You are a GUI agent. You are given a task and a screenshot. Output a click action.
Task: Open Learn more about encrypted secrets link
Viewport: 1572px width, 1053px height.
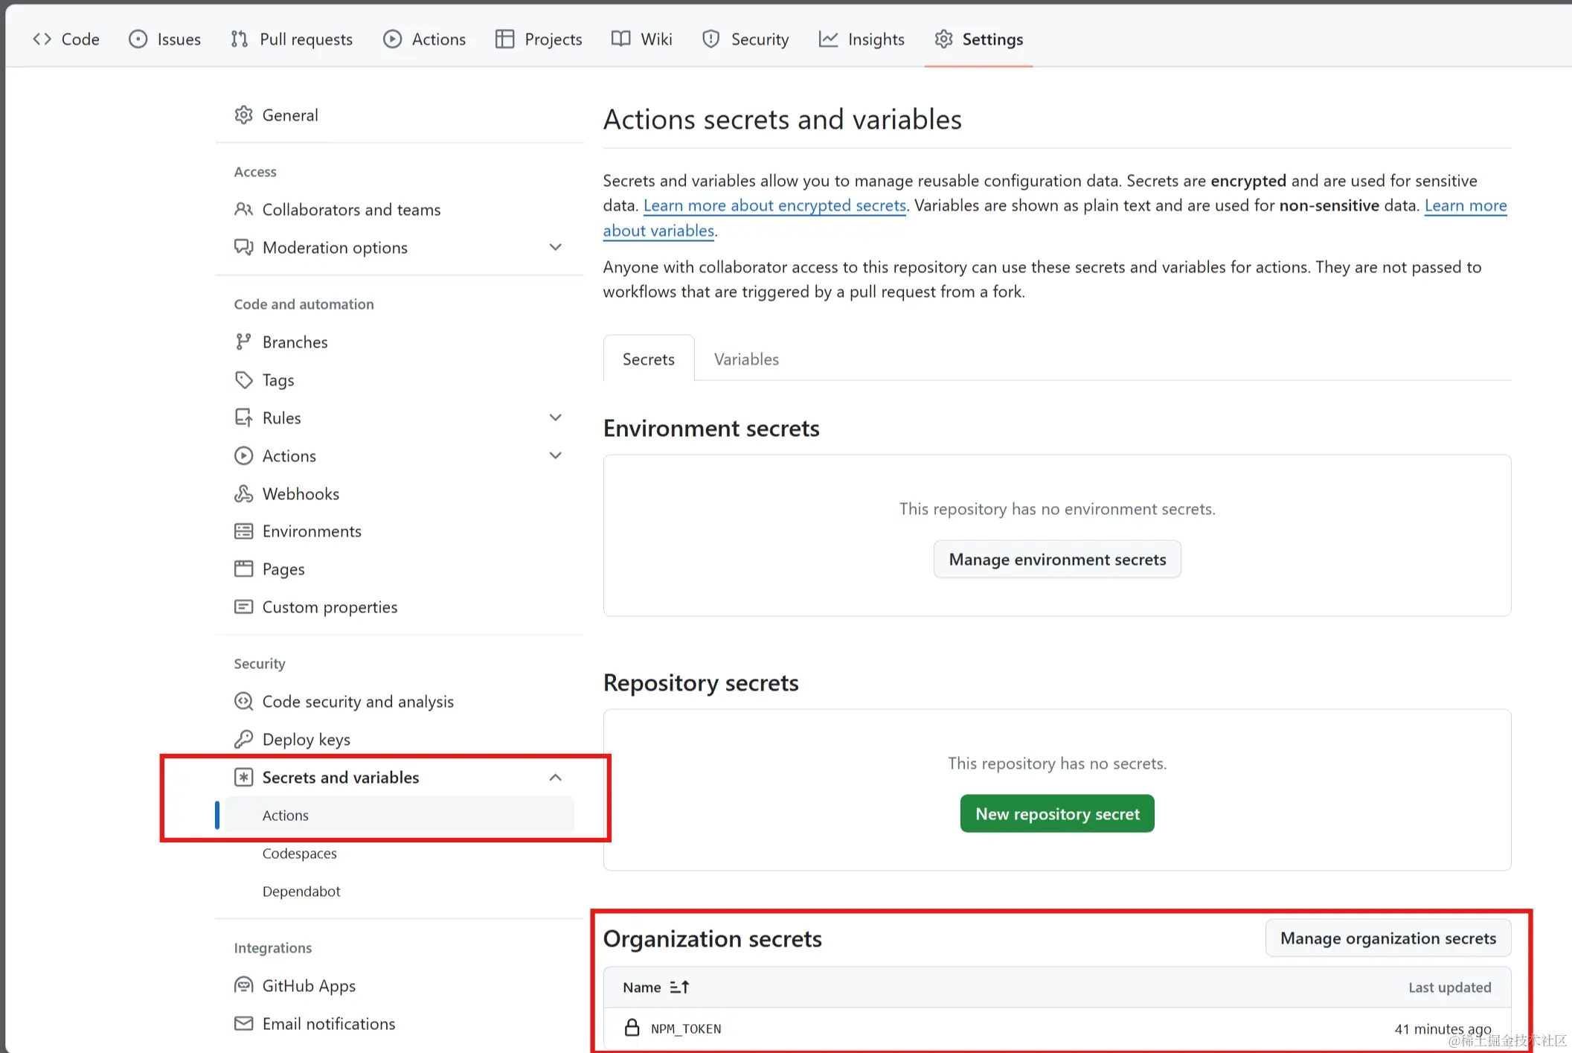coord(774,205)
